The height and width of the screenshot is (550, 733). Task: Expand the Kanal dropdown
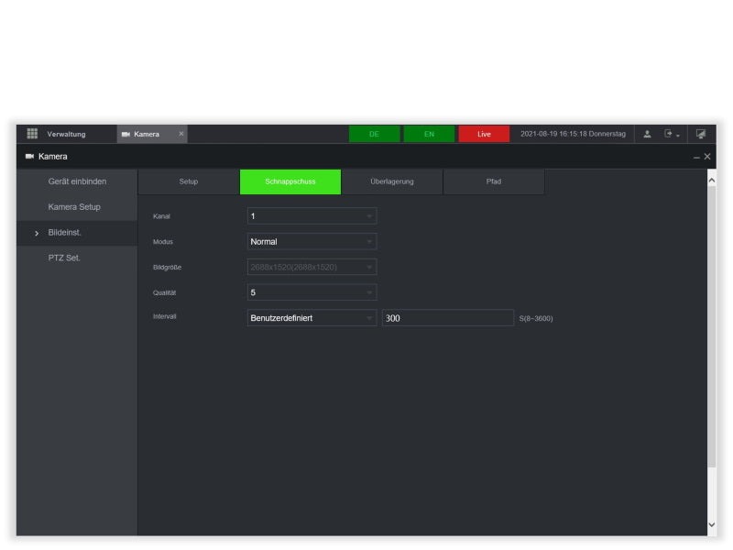312,216
